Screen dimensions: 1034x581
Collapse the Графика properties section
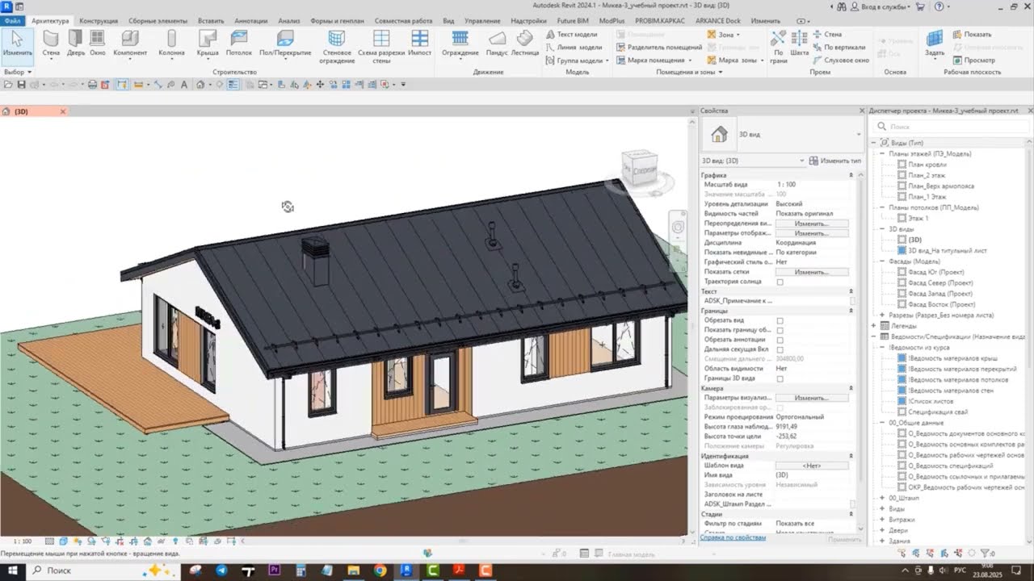coord(851,175)
